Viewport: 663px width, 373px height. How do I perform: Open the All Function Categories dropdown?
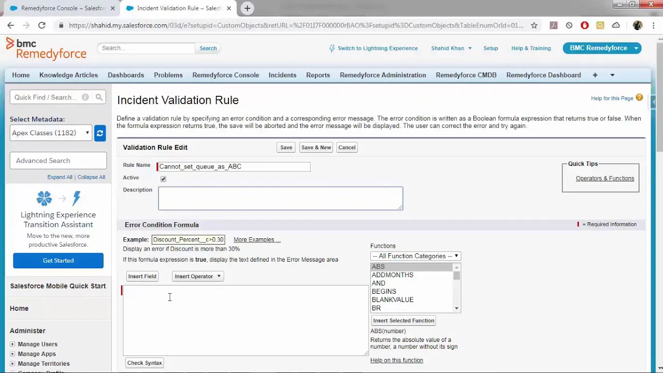pos(415,256)
